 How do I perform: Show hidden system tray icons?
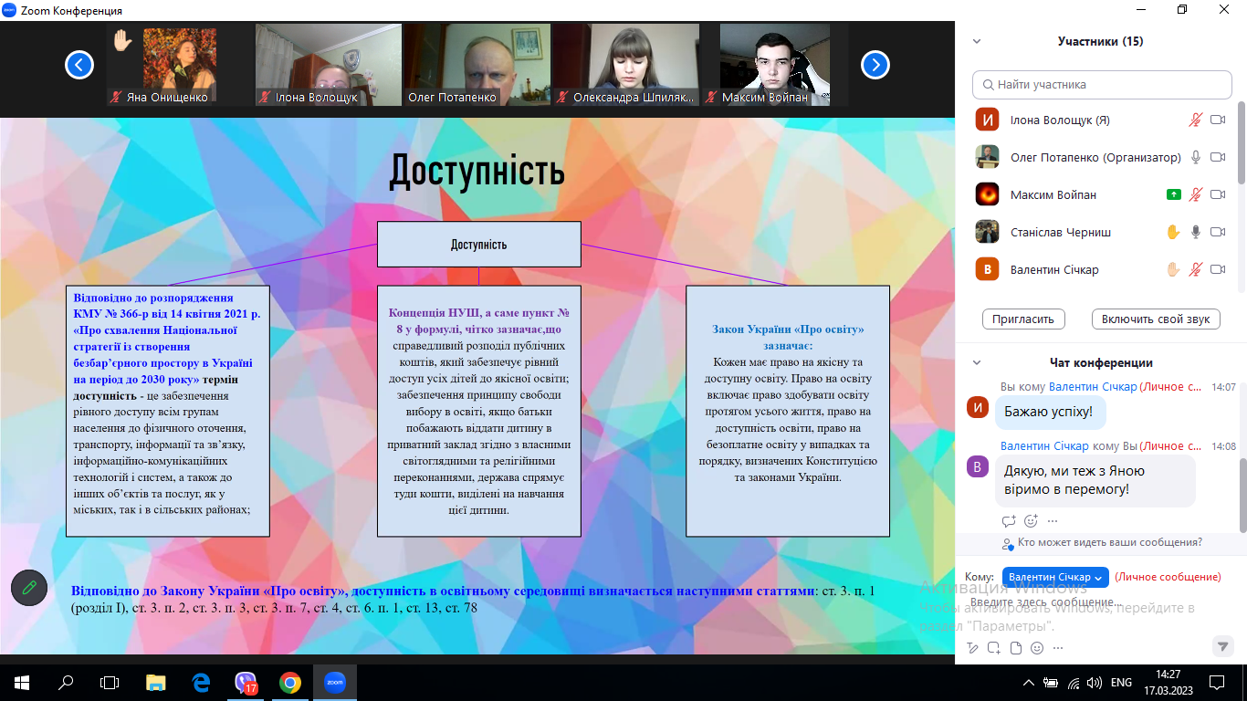click(x=1029, y=683)
